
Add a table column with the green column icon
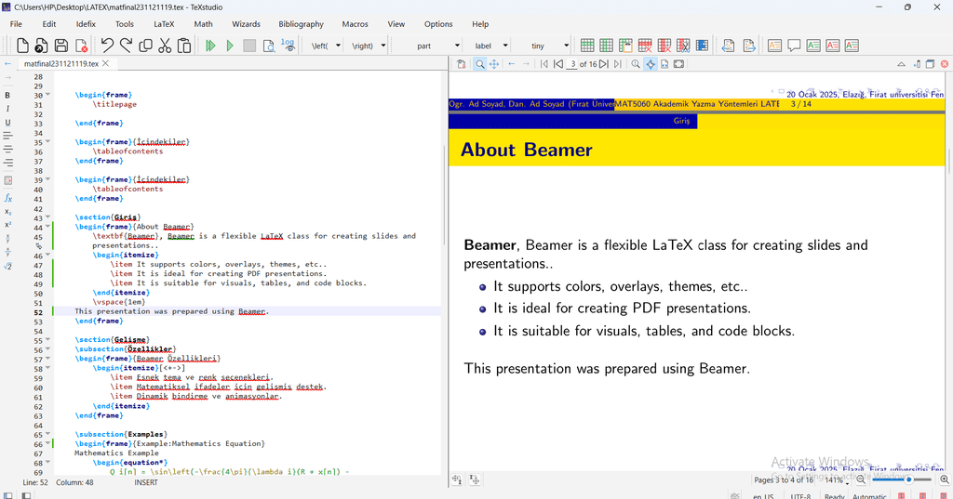607,46
